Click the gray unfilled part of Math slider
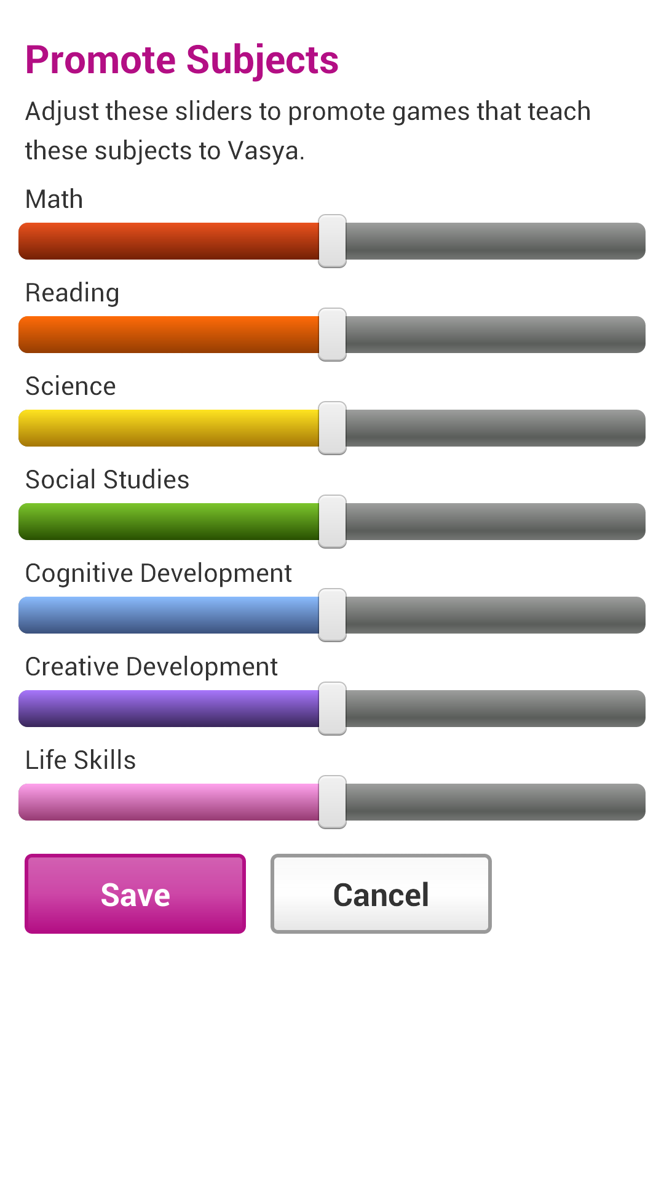The image size is (664, 1181). coord(495,241)
